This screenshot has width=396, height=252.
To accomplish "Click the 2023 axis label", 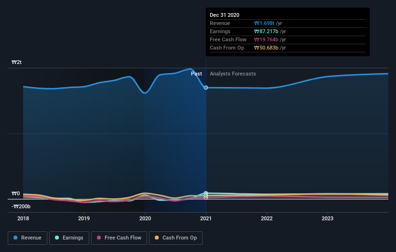I will (x=328, y=218).
